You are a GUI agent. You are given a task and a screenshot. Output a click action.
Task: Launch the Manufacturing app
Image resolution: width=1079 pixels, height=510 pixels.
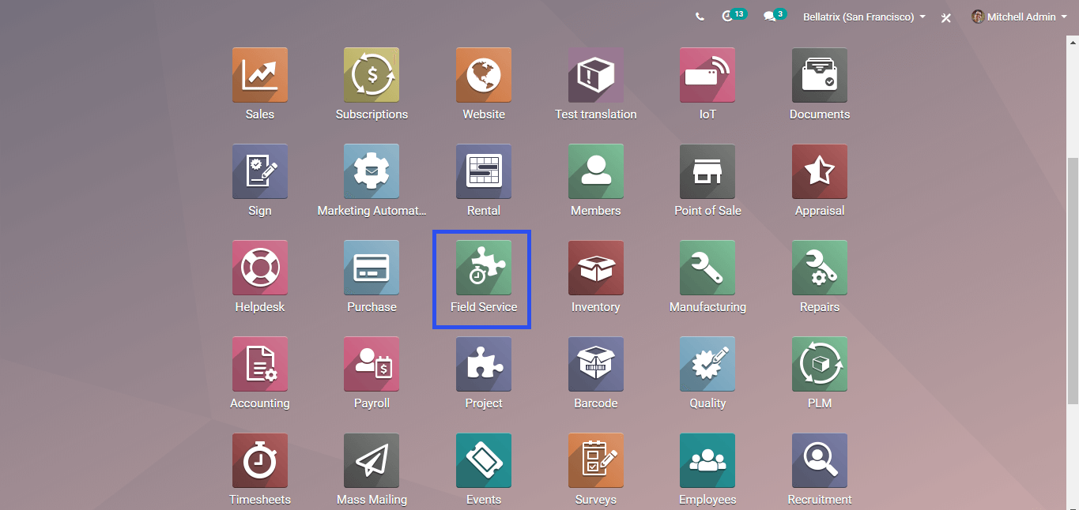[x=707, y=268]
